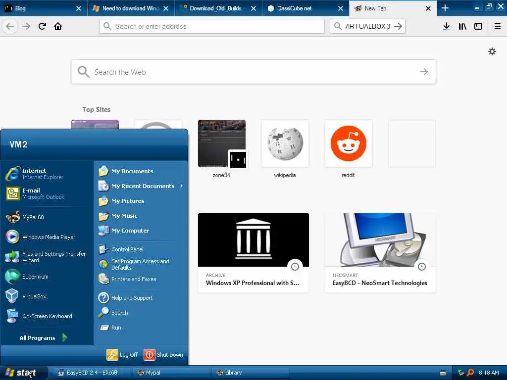
Task: Click the Search the Web go arrow
Action: [424, 72]
